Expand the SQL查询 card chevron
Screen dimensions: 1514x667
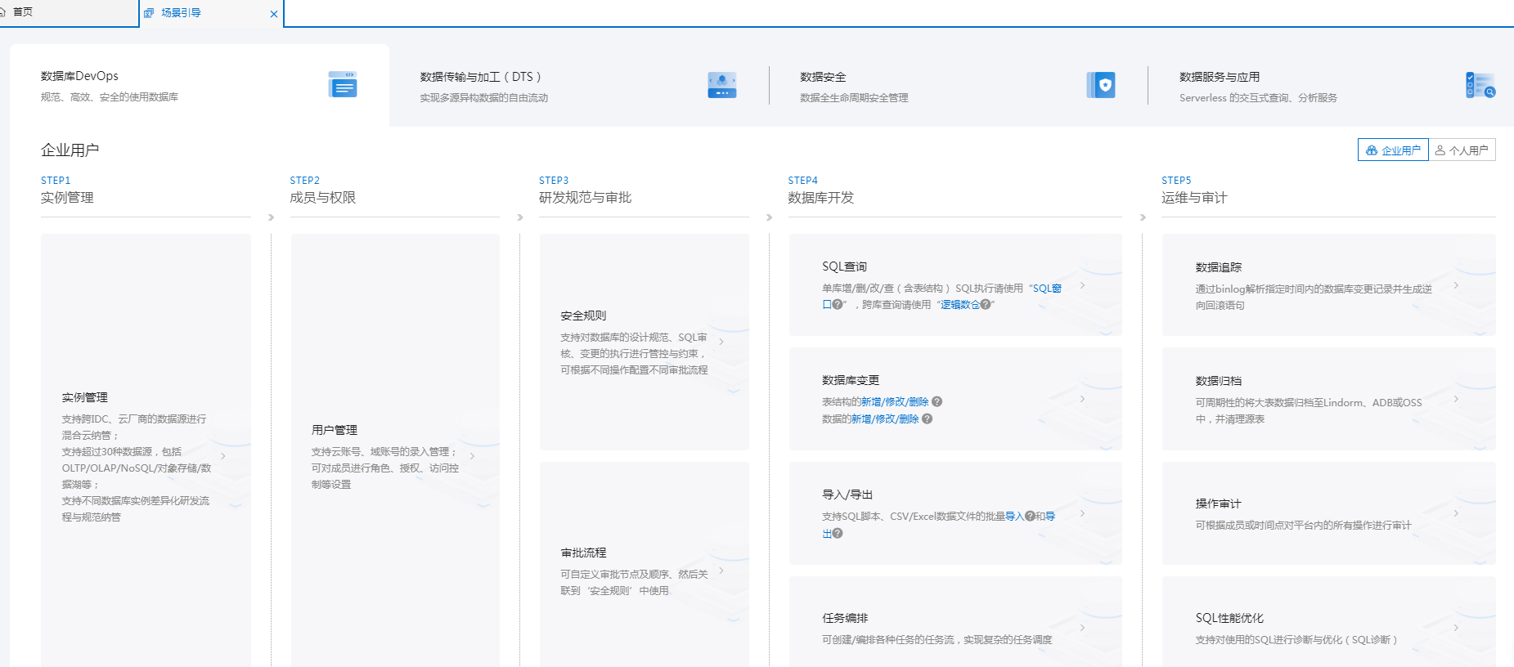1083,285
